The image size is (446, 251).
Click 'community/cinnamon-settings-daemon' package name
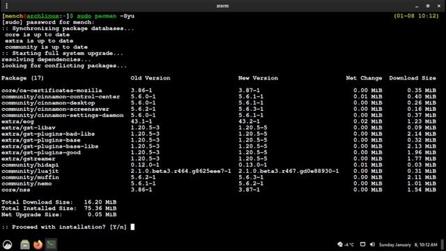tap(62, 116)
